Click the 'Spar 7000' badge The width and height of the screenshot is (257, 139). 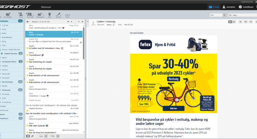144,104
